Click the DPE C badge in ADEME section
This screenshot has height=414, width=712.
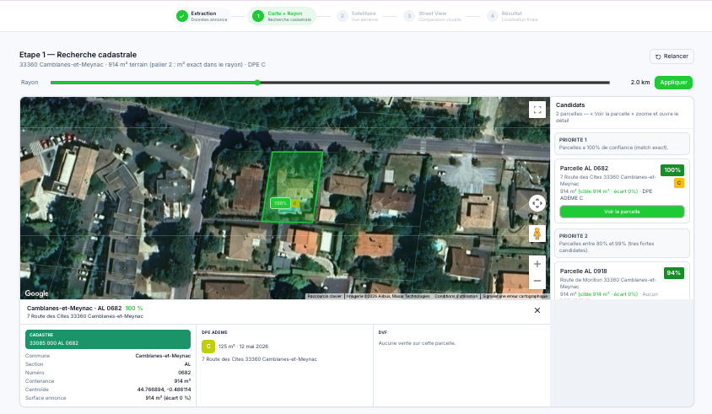tap(208, 347)
